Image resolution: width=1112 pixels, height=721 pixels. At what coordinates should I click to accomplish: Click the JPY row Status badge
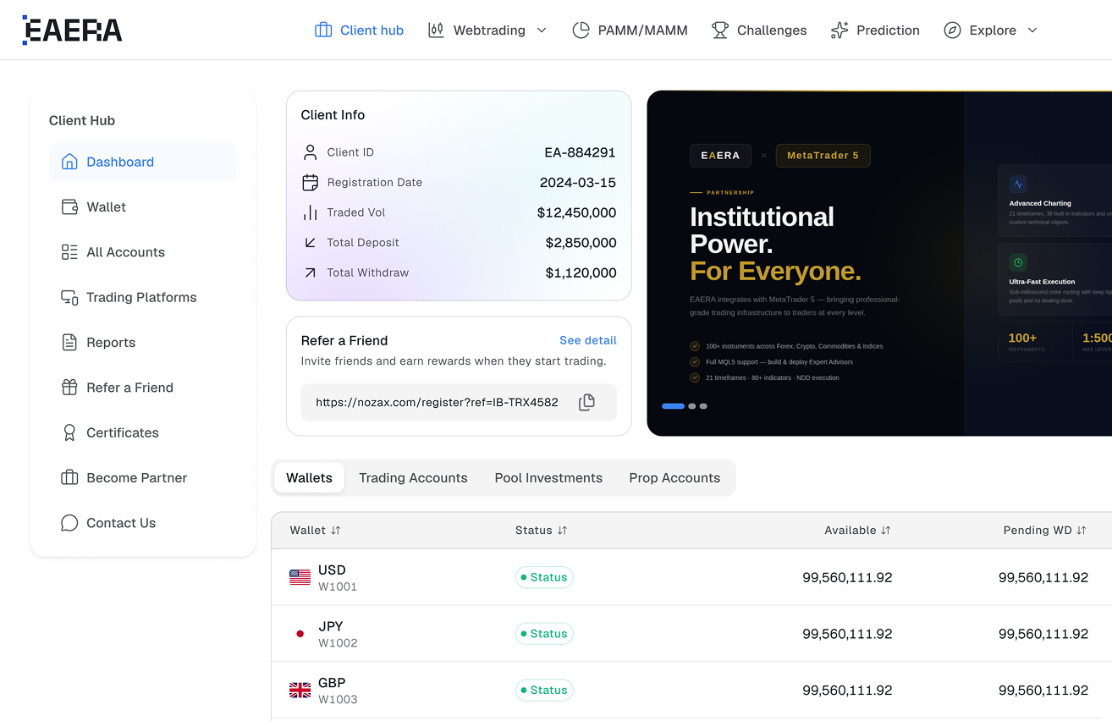coord(544,634)
